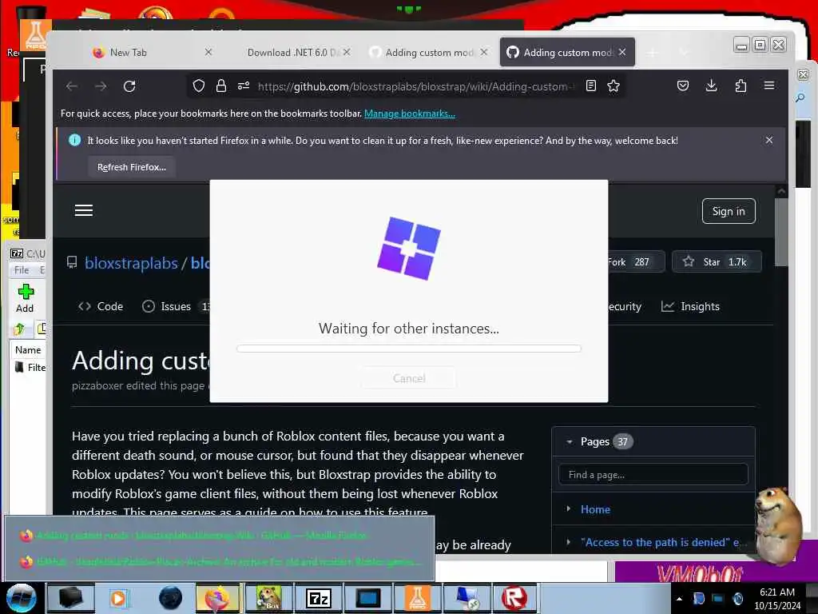Close the New Tab browser tab

pyautogui.click(x=208, y=52)
